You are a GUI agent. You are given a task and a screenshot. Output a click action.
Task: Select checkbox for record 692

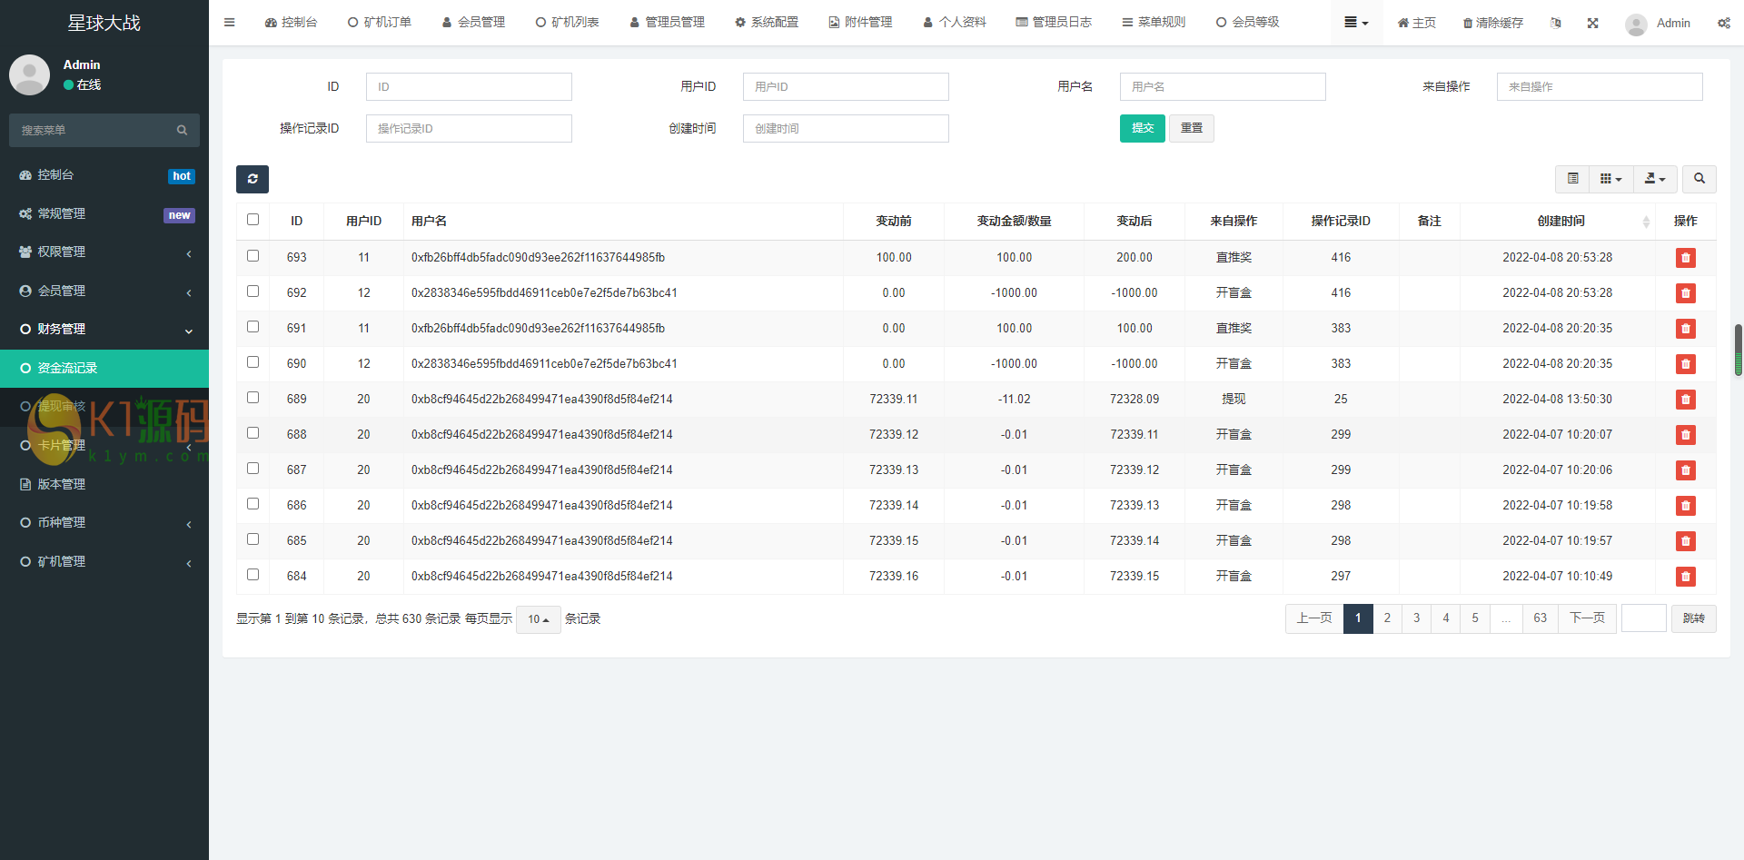click(x=253, y=292)
